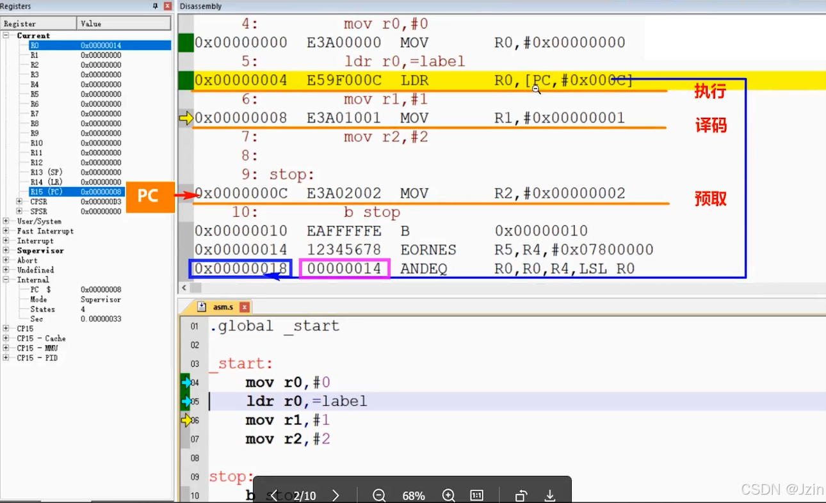
Task: Select the R1 register row
Action: point(100,55)
